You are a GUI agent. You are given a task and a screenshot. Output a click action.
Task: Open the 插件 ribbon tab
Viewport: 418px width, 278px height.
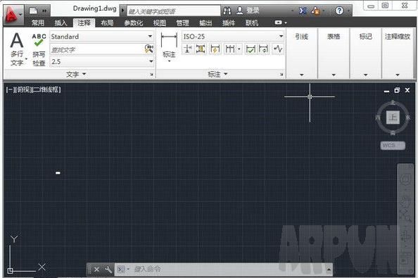[229, 23]
